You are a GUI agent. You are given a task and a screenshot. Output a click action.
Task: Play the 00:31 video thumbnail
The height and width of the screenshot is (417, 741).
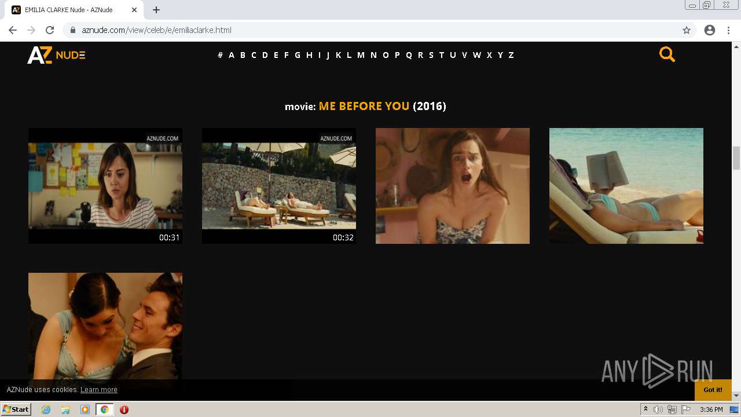[105, 186]
